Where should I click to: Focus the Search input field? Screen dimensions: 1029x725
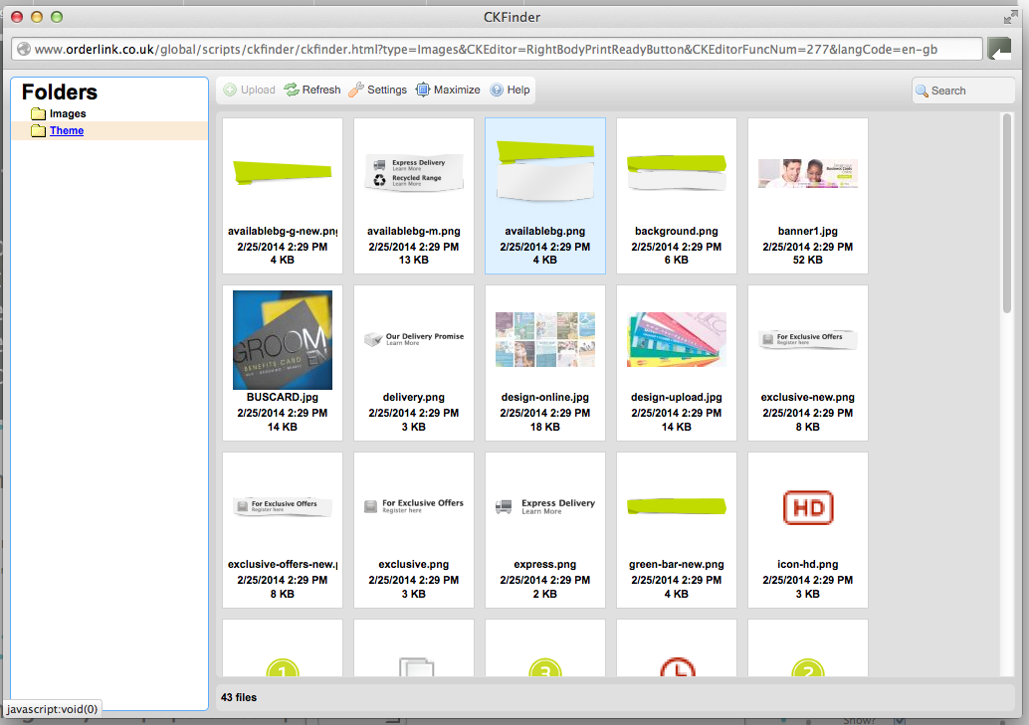pos(962,91)
